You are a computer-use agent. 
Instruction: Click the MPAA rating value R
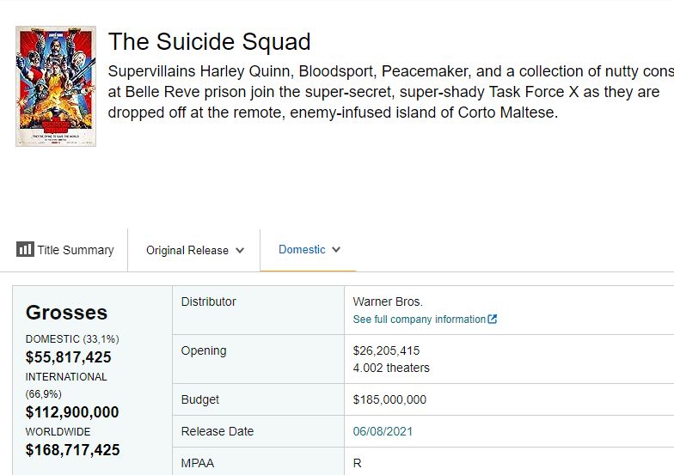[x=358, y=463]
